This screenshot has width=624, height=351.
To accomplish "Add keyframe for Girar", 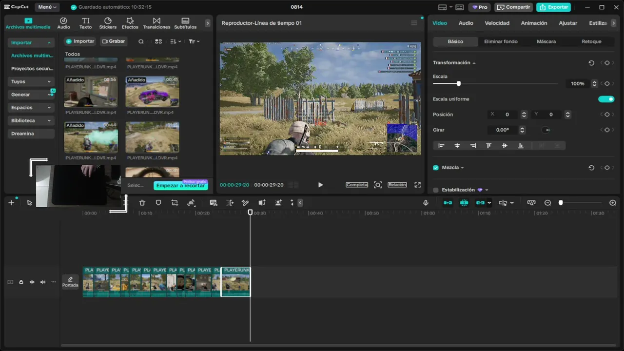I will click(607, 130).
